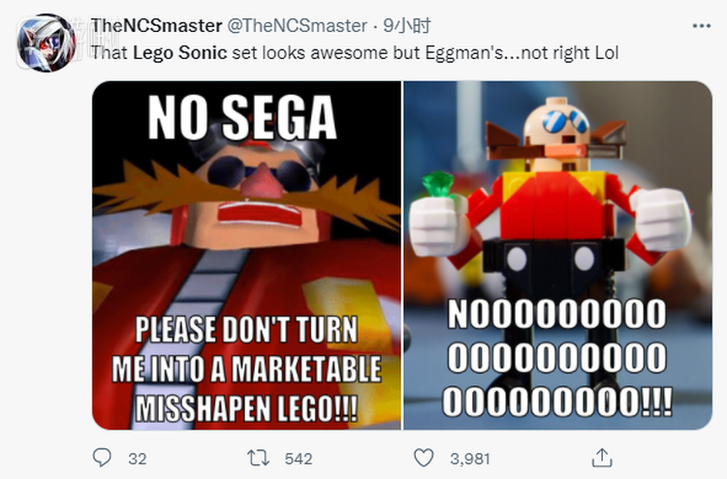Like the tweet with the heart icon
Viewport: 727px width, 479px height.
(x=424, y=456)
